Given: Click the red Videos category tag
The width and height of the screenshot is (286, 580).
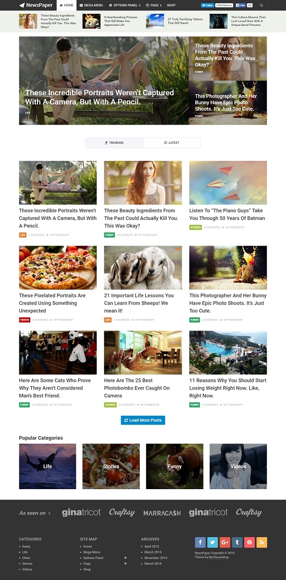Looking at the screenshot, I should [24, 319].
